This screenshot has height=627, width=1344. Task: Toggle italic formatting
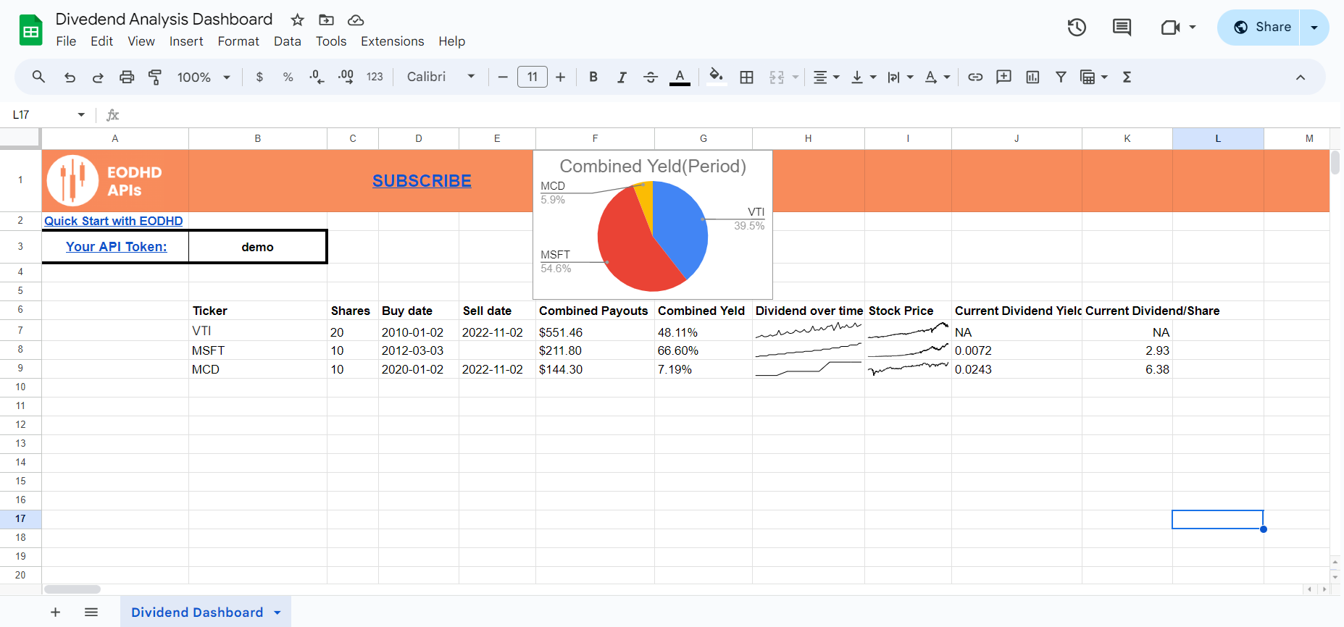pyautogui.click(x=622, y=77)
